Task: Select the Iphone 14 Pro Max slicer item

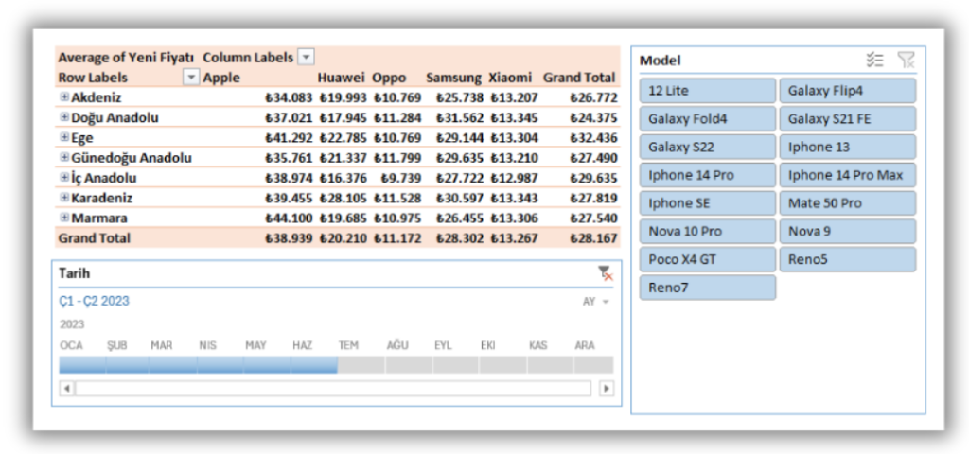Action: point(848,175)
